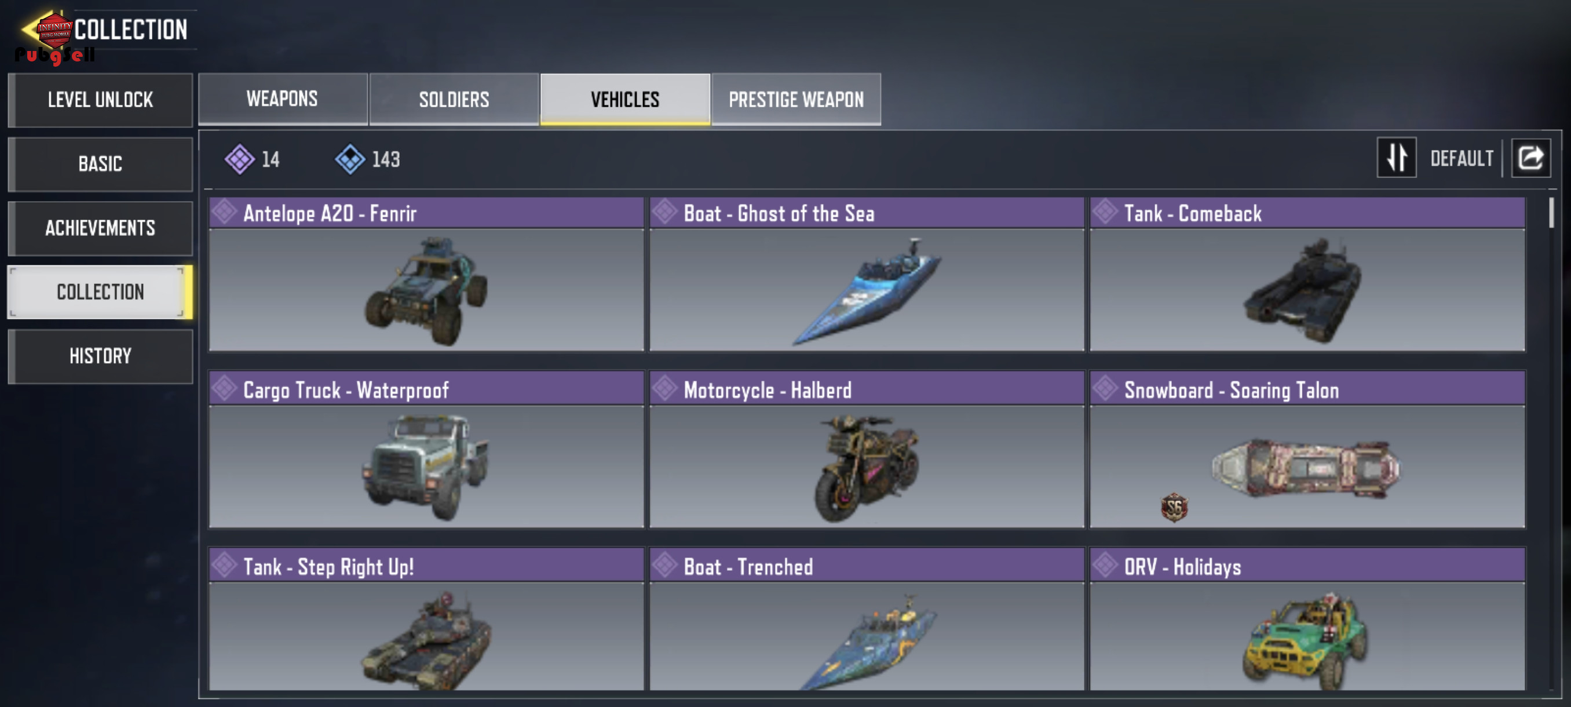Open the LEVEL UNLOCK section
The height and width of the screenshot is (707, 1571).
click(100, 100)
